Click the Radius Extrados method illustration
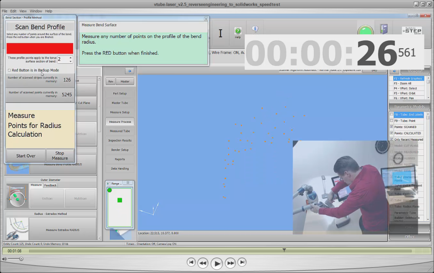The width and height of the screenshot is (434, 273). [x=17, y=229]
